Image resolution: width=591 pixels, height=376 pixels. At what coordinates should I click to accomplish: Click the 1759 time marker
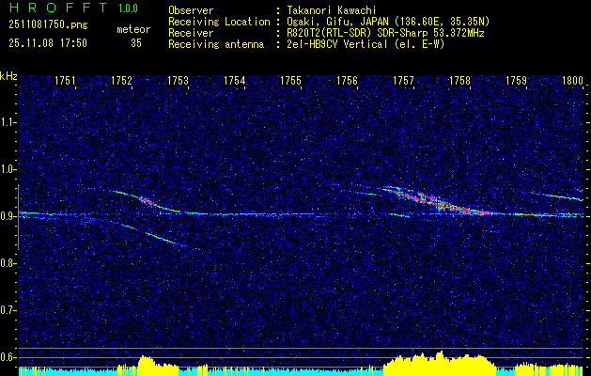[517, 81]
